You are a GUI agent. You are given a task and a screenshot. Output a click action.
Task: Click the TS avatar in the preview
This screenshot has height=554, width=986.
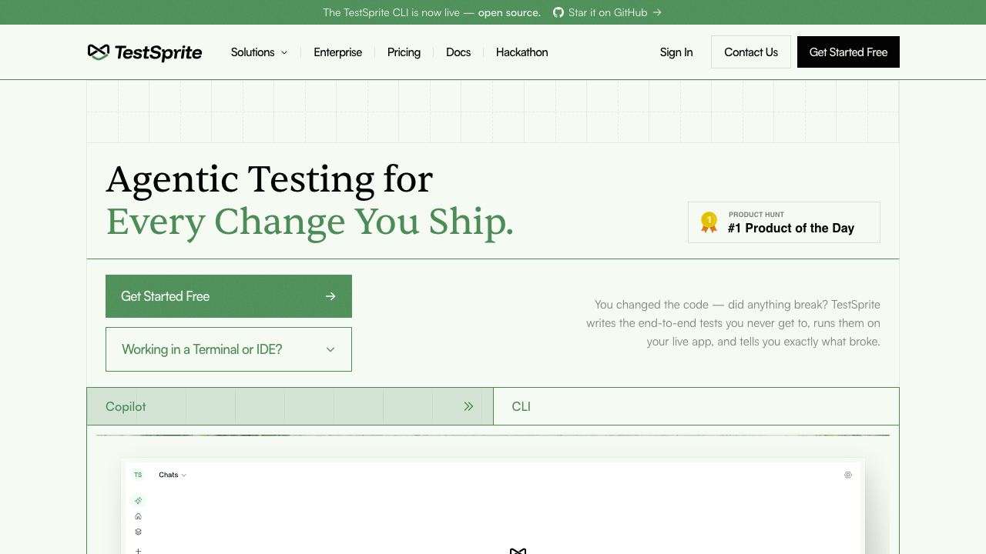click(x=138, y=475)
